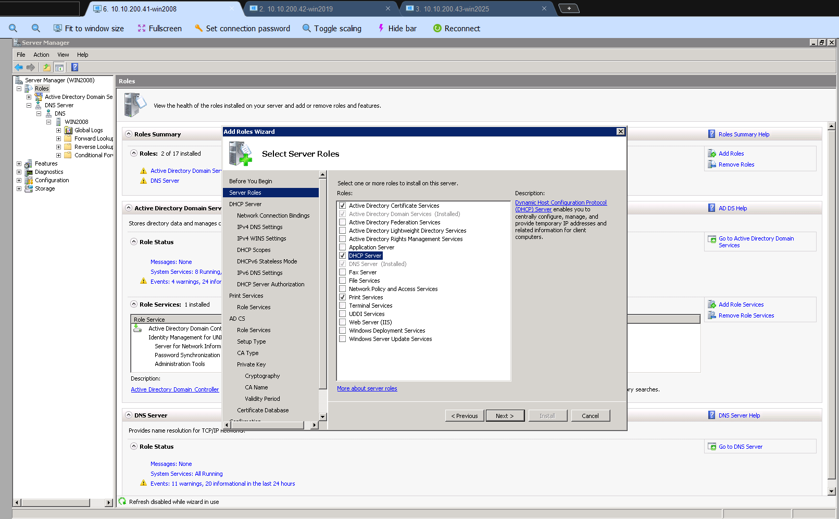The width and height of the screenshot is (839, 519).
Task: Expand the Features tree node
Action: click(x=19, y=163)
